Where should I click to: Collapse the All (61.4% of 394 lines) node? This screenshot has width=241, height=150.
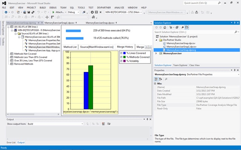(9, 27)
